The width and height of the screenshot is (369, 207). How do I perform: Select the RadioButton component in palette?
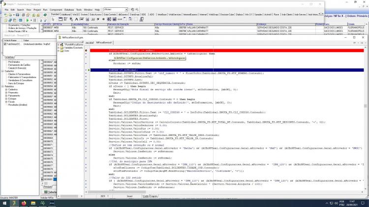(x=103, y=19)
